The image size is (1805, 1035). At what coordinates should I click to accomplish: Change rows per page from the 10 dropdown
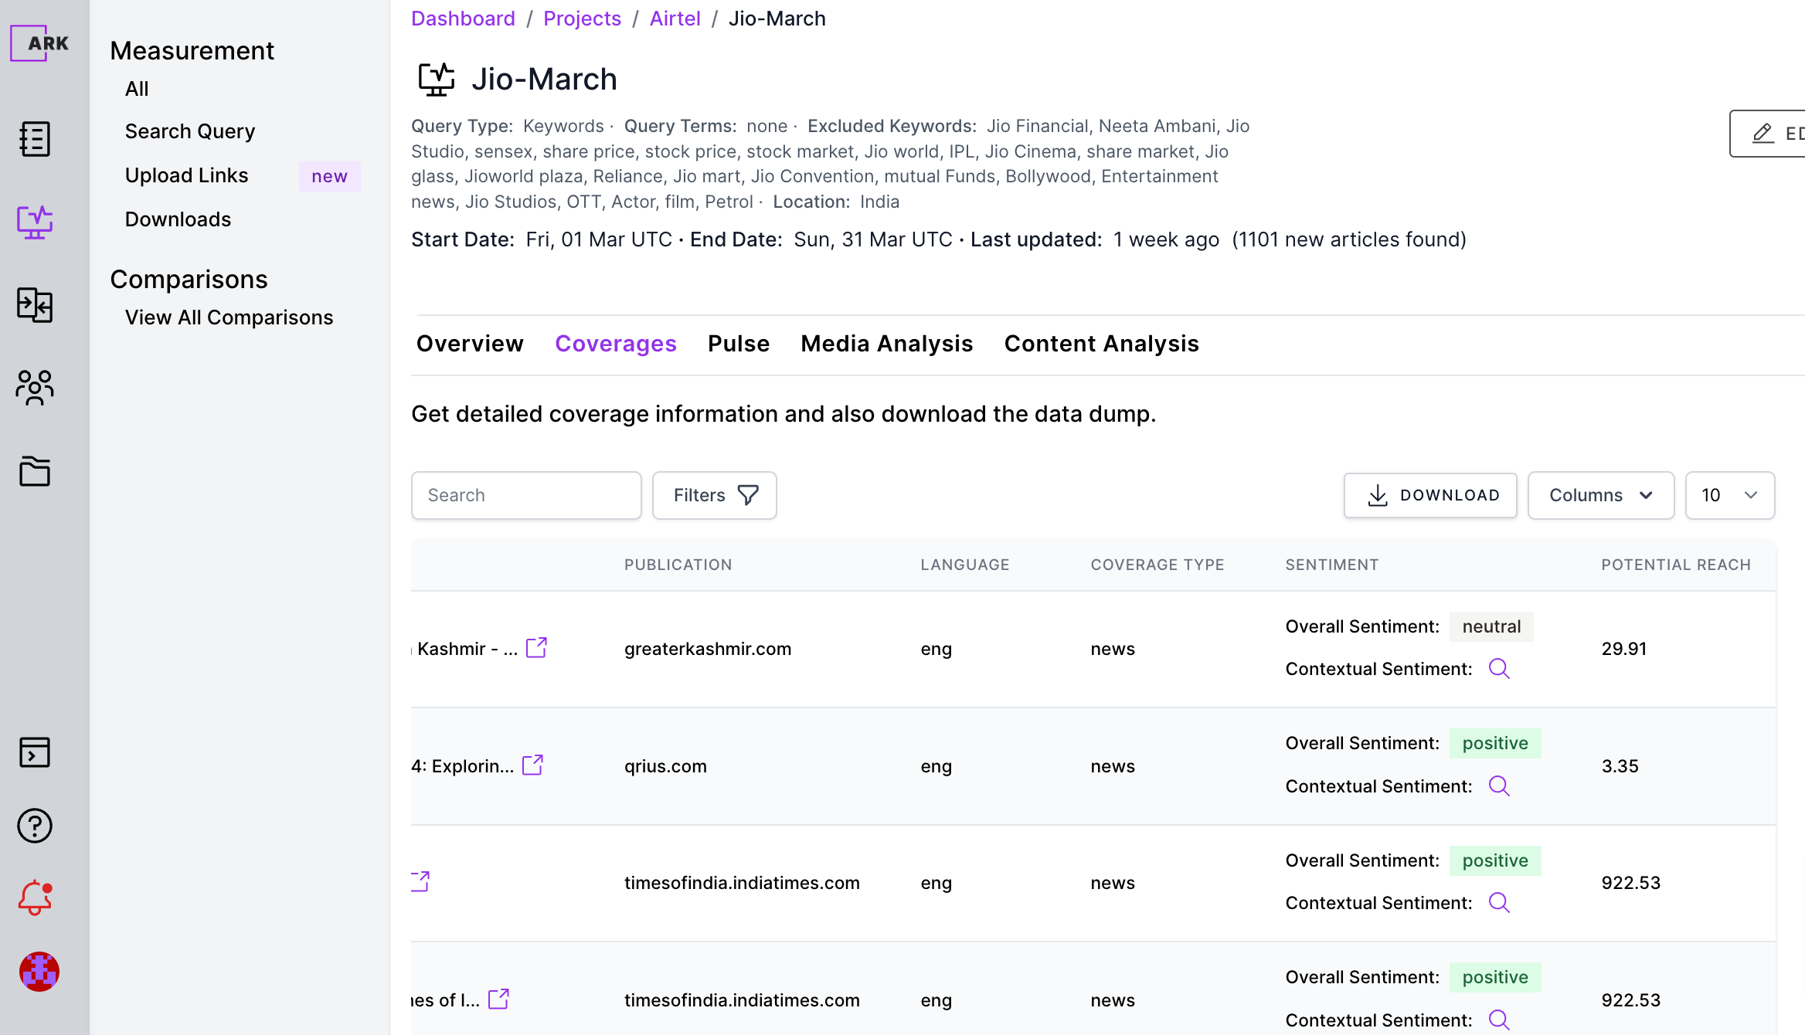[x=1730, y=495]
